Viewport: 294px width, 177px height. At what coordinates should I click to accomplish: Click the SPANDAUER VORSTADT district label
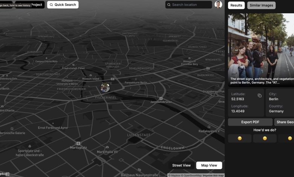tap(113, 65)
